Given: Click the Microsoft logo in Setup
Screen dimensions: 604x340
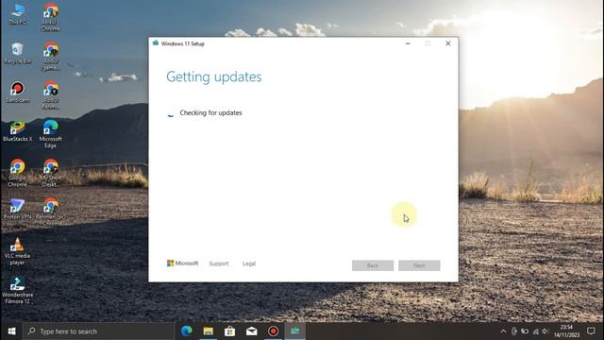Looking at the screenshot, I should (x=182, y=263).
